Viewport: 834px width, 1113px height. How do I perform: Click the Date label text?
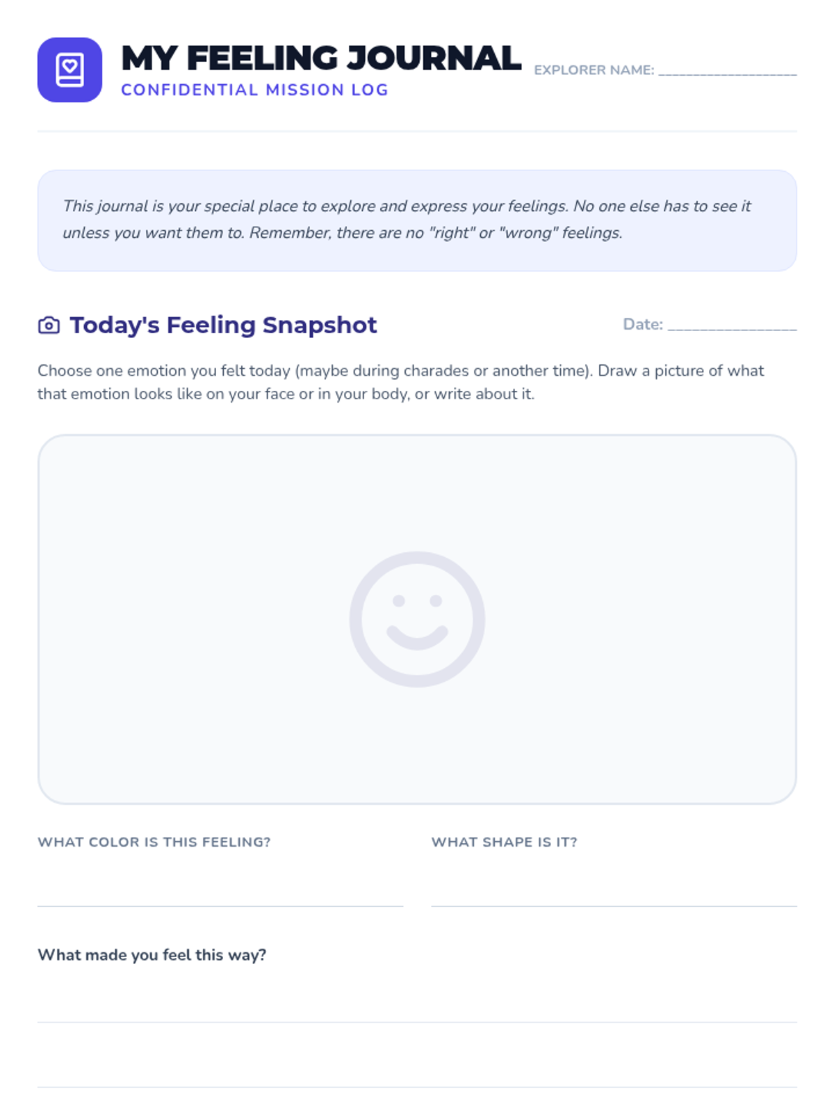pos(642,324)
